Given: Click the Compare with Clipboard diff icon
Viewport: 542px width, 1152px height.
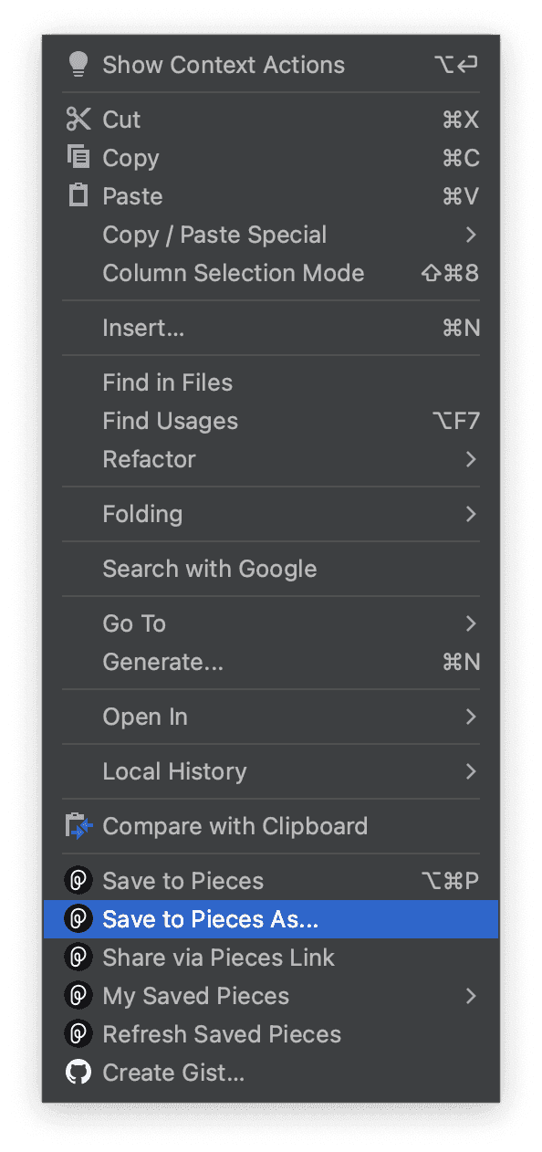Looking at the screenshot, I should pyautogui.click(x=78, y=825).
